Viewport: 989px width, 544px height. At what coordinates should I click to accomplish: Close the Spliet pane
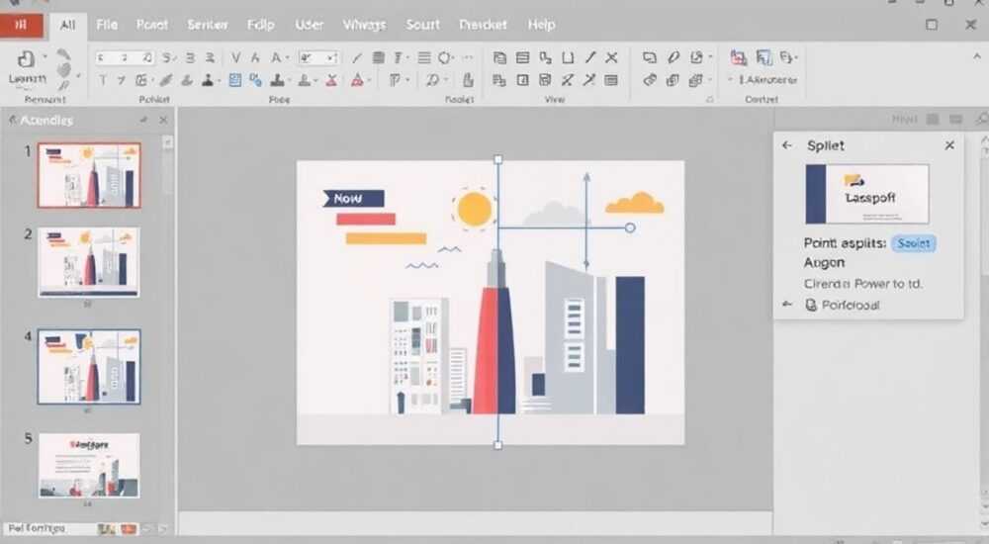point(949,145)
